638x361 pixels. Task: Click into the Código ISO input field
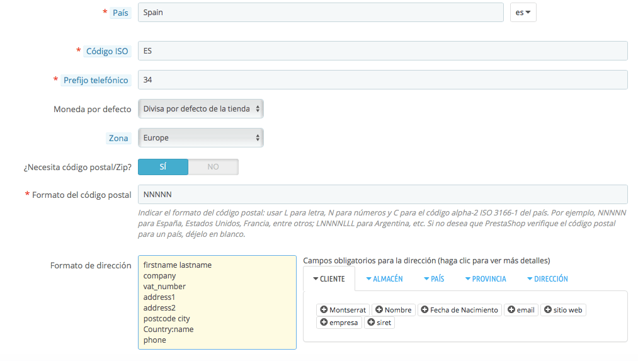click(x=382, y=51)
